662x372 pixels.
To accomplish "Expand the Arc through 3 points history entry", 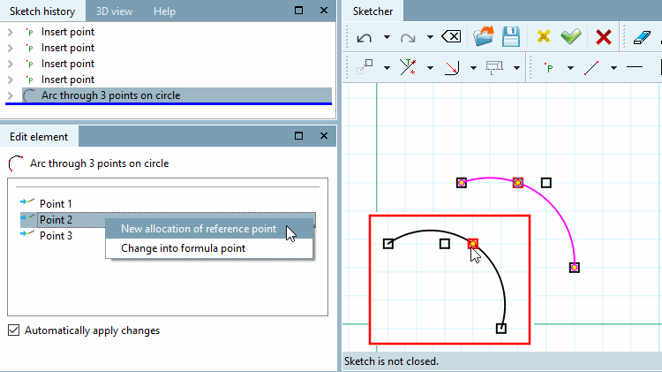I will click(x=11, y=95).
